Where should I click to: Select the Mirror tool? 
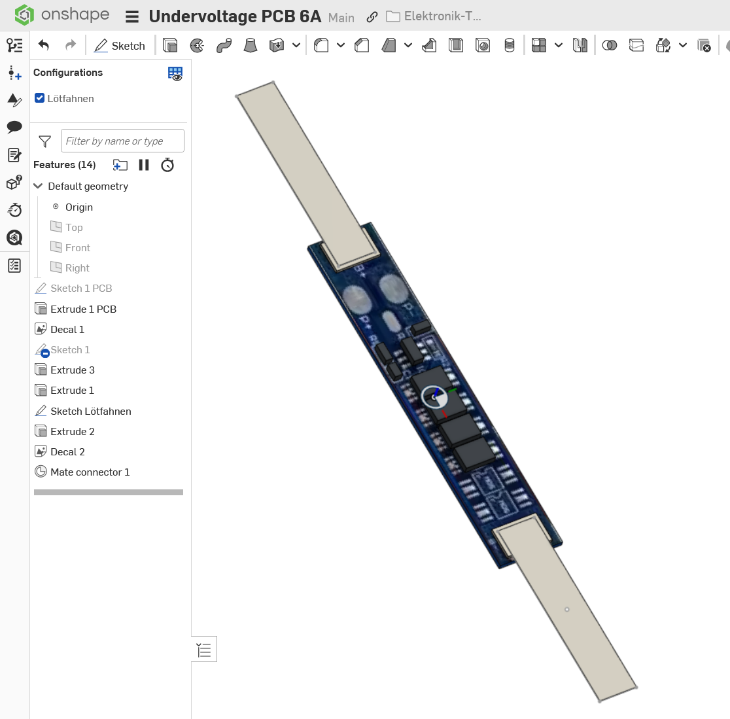point(580,46)
